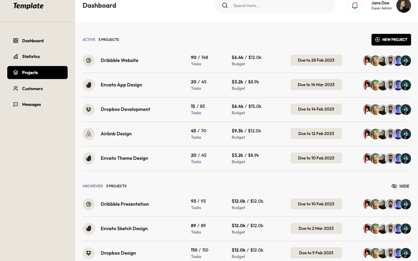Click Due to 14 Mar 2023 badge
This screenshot has height=261, width=418.
tap(316, 85)
